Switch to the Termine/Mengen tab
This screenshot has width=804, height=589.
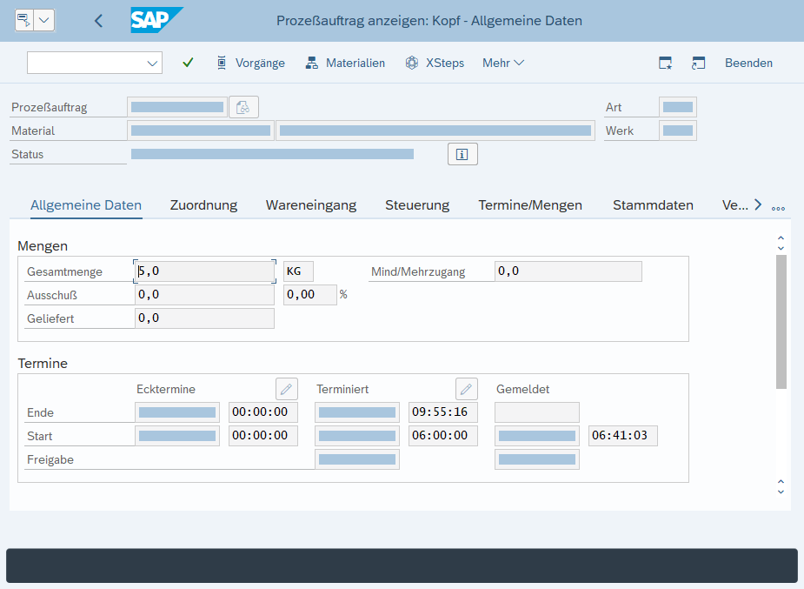tap(530, 205)
